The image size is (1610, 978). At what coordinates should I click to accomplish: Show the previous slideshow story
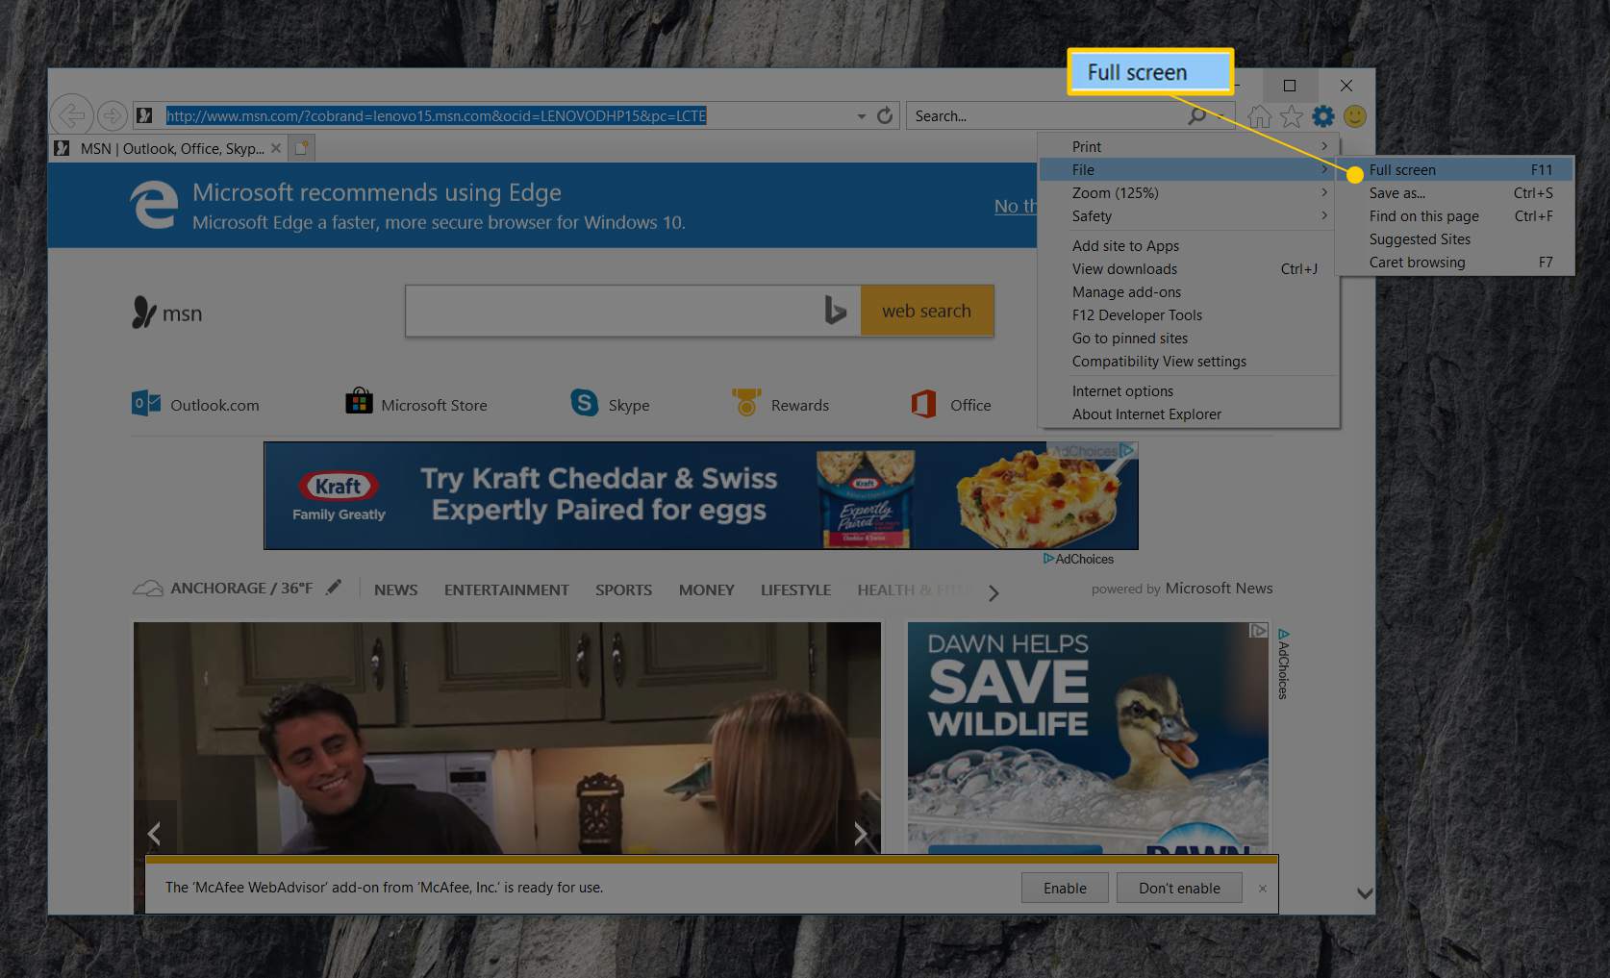pyautogui.click(x=154, y=833)
